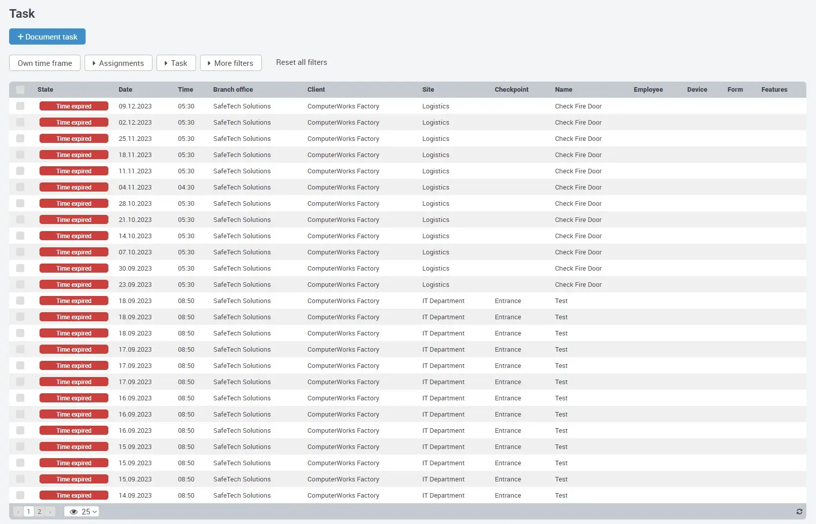This screenshot has height=524, width=816.
Task: Check the row dated 09.12.2023
Action: coord(20,106)
